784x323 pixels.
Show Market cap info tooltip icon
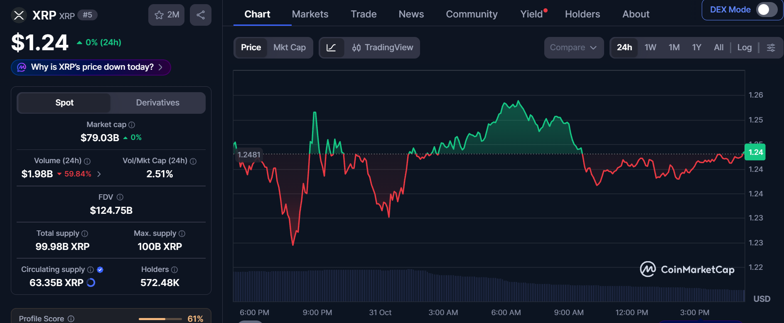pyautogui.click(x=132, y=125)
